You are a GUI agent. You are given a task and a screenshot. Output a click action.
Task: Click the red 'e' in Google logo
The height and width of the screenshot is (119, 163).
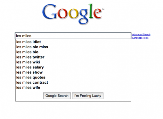click(97, 13)
